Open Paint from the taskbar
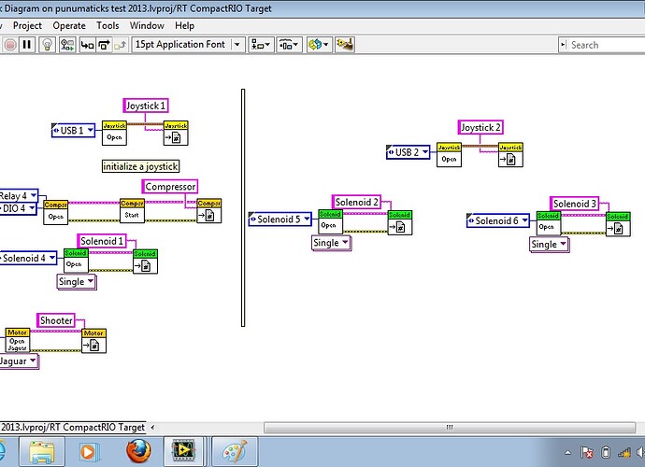The image size is (645, 467). pos(235,452)
